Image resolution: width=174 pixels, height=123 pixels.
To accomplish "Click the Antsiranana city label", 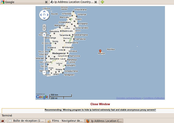I will 80,10.
